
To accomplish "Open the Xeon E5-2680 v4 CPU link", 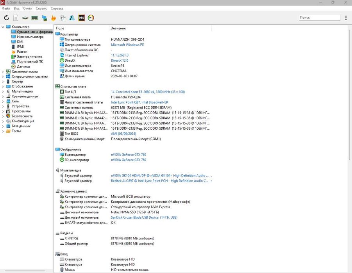I will (148, 92).
